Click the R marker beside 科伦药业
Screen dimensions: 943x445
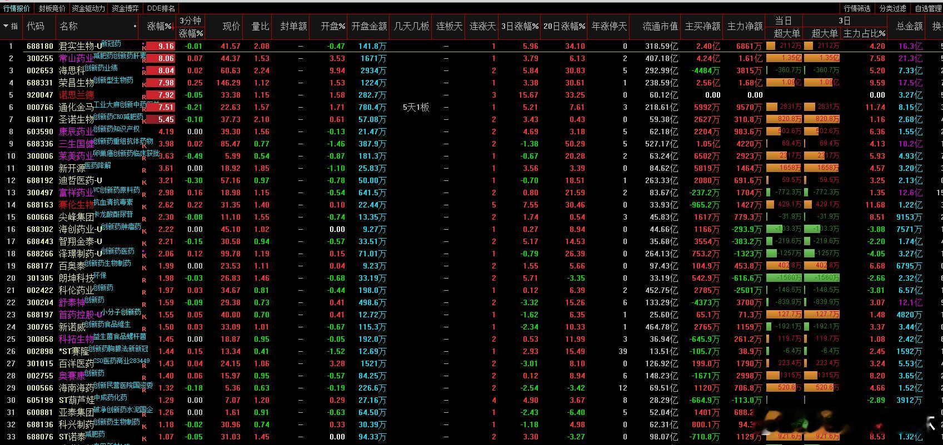(144, 292)
